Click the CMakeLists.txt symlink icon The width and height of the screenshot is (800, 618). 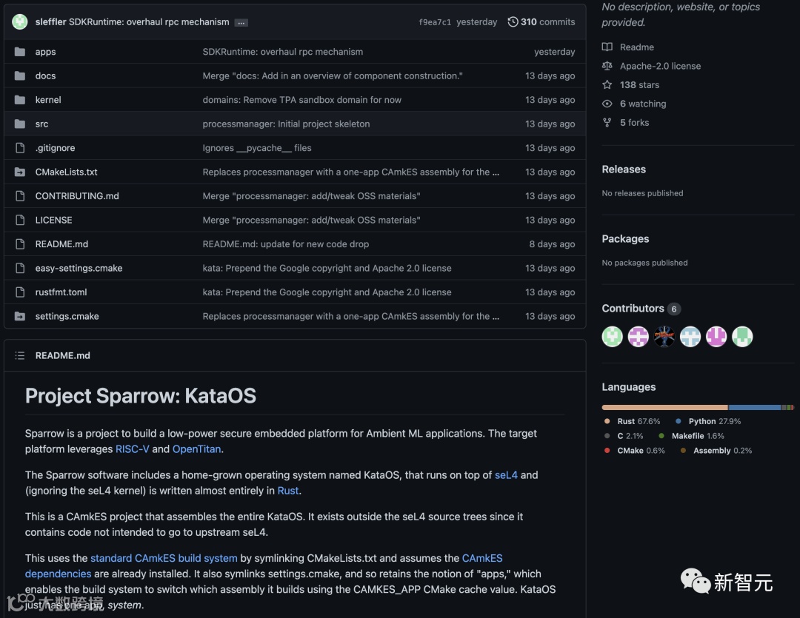[20, 172]
